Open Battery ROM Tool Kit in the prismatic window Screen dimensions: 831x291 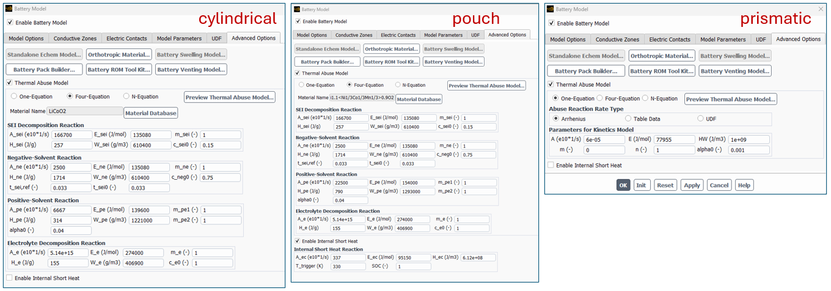pyautogui.click(x=662, y=71)
